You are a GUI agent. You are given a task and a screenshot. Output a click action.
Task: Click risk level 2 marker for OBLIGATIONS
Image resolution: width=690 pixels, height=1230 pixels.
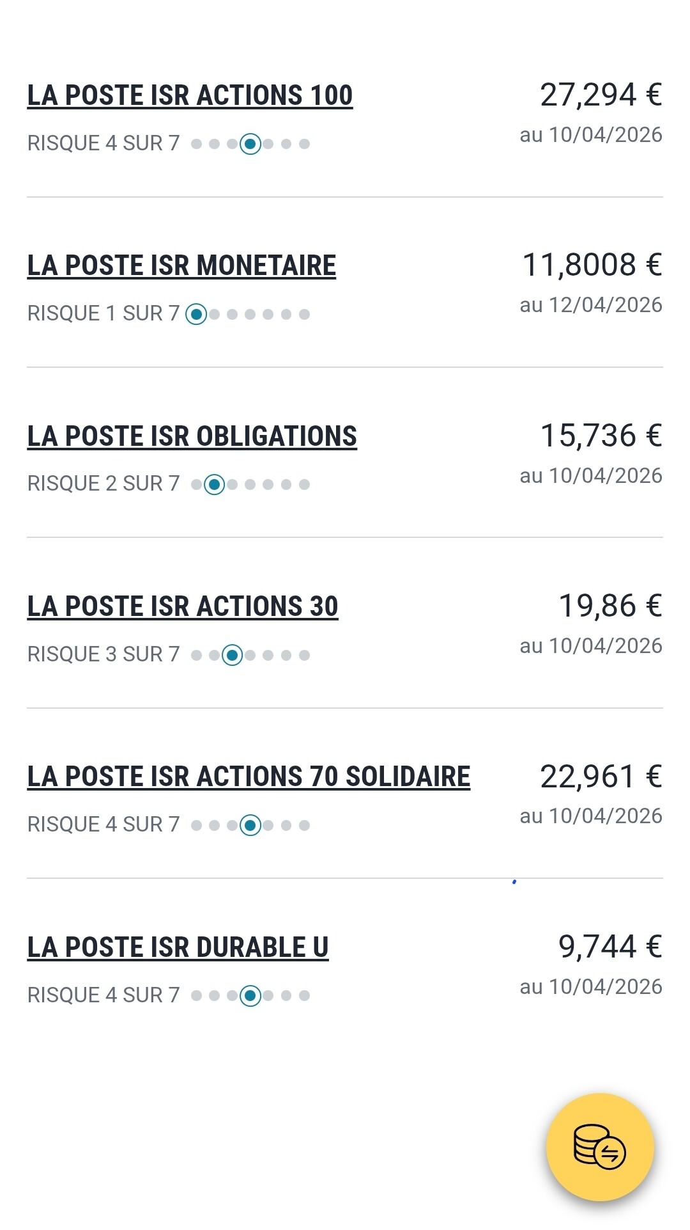pyautogui.click(x=215, y=484)
